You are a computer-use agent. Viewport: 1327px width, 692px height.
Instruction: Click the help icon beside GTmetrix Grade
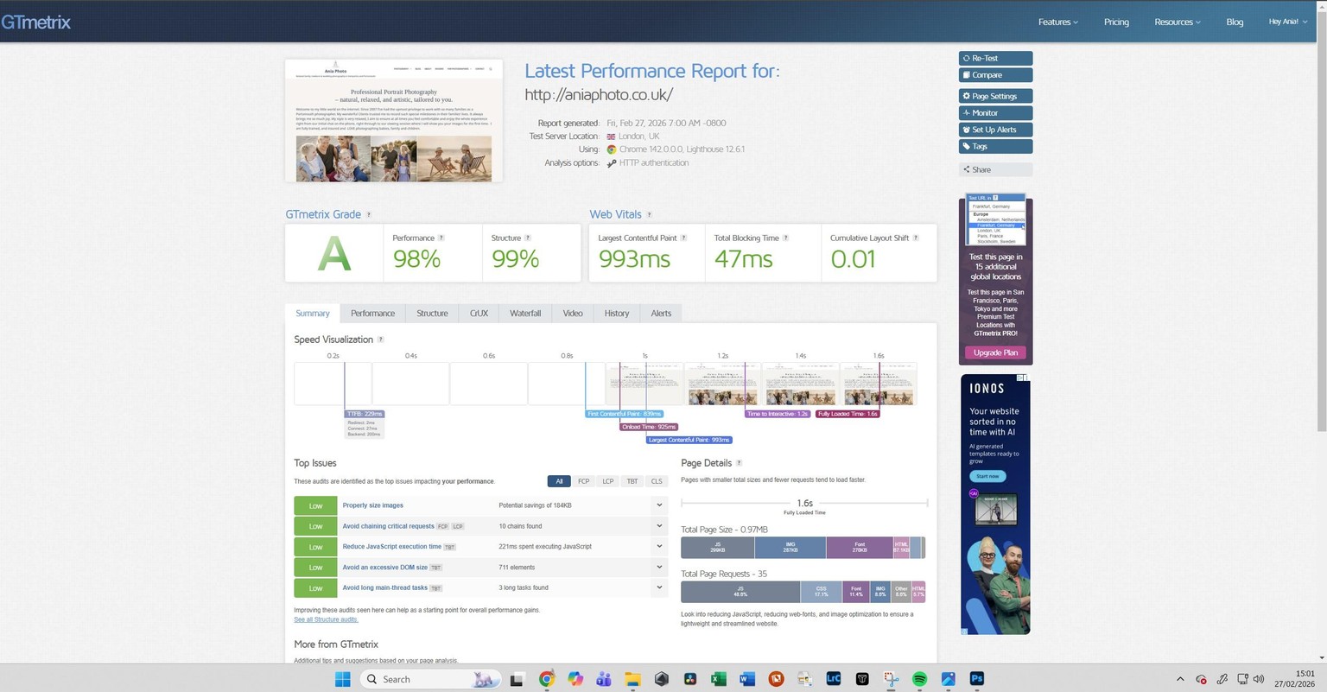tap(369, 215)
